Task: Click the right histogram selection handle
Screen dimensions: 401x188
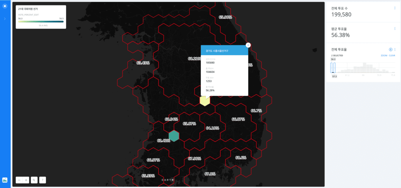Action: [334, 68]
